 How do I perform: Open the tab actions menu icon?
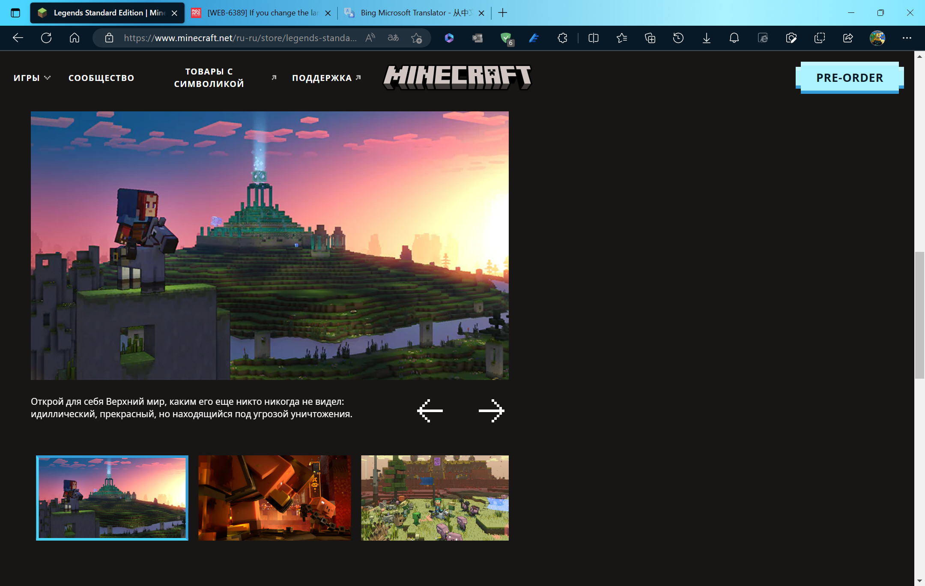point(15,13)
